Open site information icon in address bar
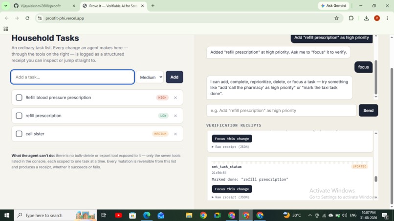Viewport: 394px width, 221px height. [40, 18]
